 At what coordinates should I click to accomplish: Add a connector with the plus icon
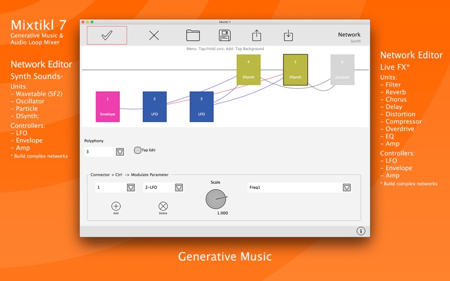click(116, 206)
